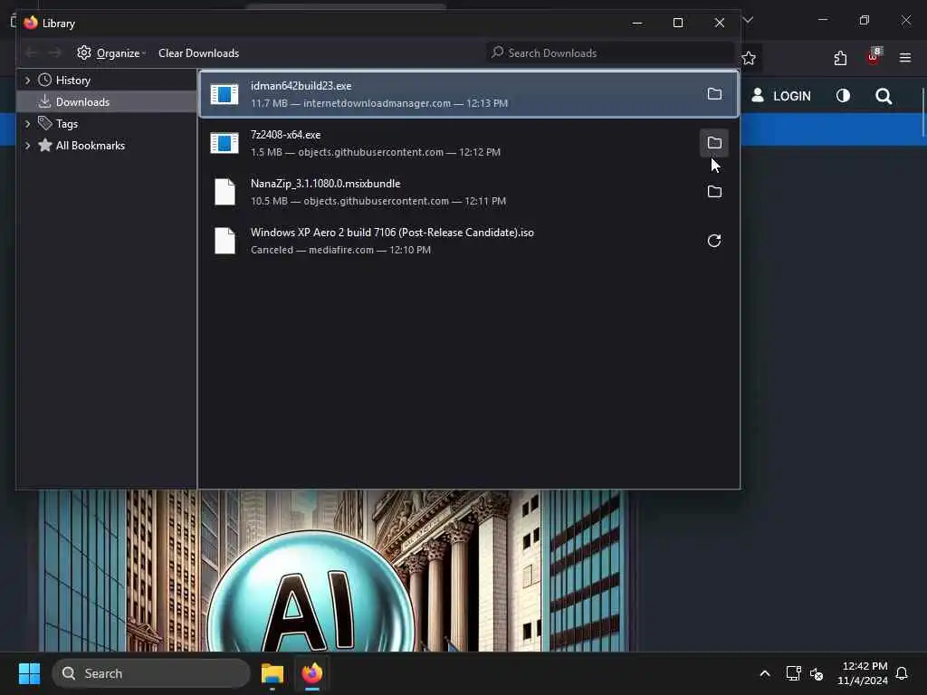
Task: Open the network status tray icon
Action: [793, 673]
